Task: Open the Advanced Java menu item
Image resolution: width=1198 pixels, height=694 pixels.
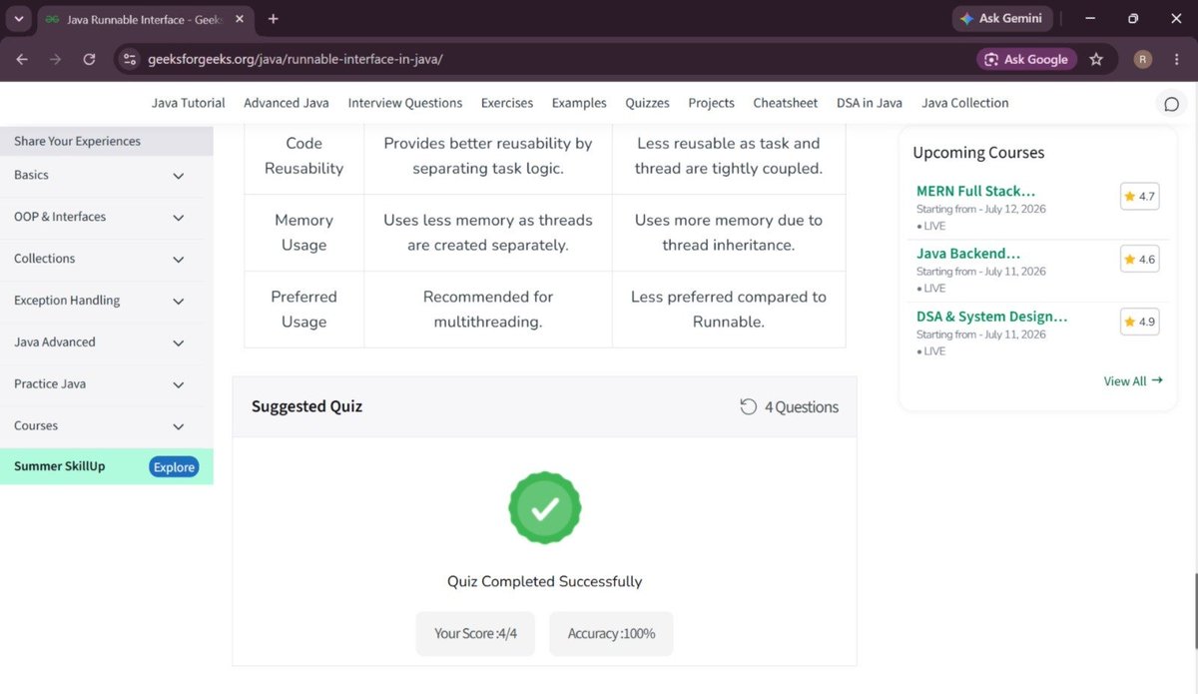Action: tap(287, 103)
